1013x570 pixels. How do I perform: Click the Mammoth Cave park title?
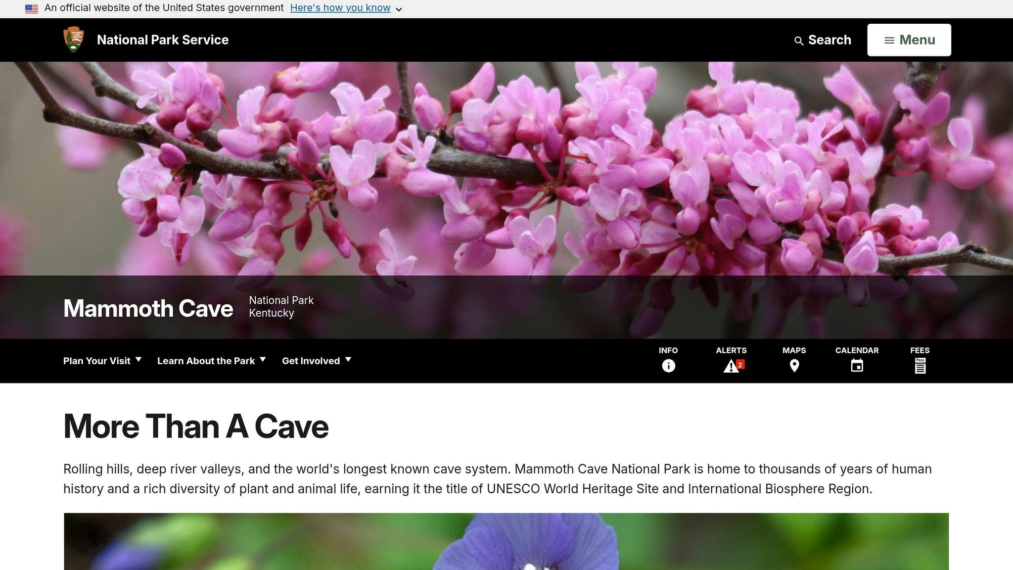[148, 308]
